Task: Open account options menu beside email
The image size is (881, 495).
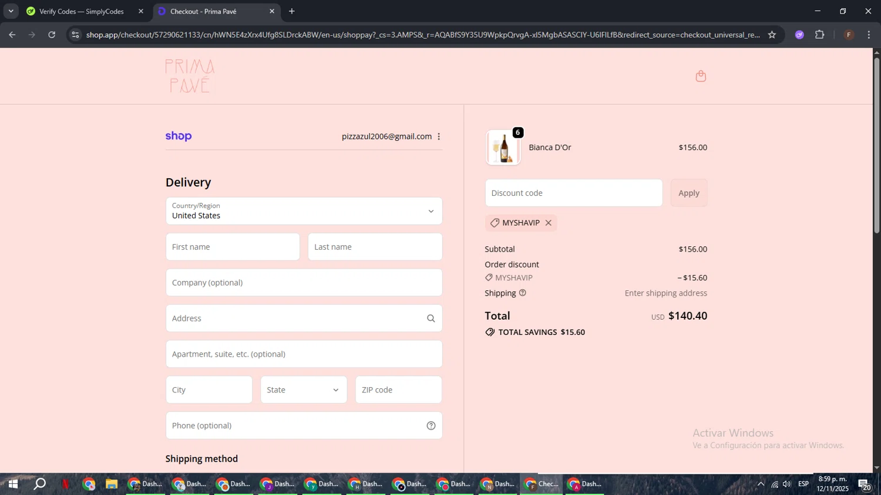Action: (439, 137)
